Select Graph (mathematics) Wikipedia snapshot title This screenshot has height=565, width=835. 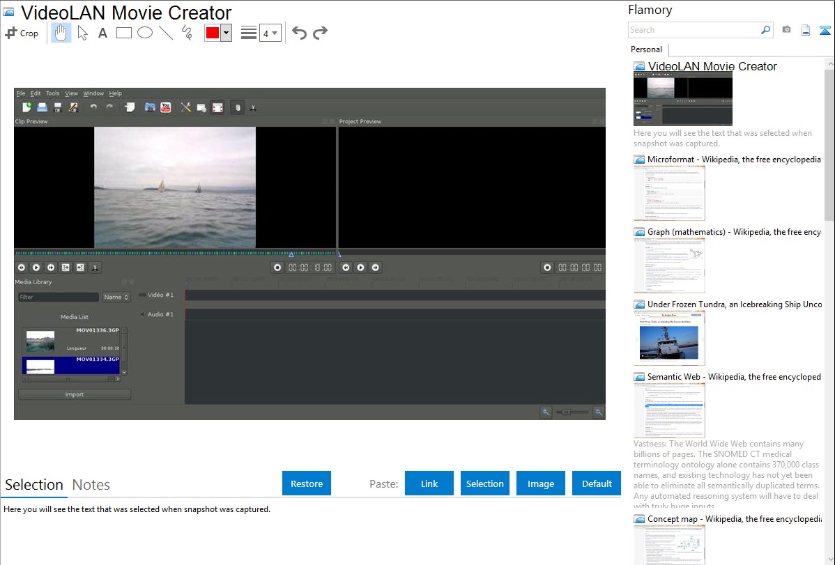tap(734, 232)
